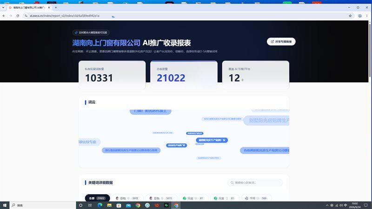
Task: Go back using the browser back arrow
Action: (x=4, y=16)
